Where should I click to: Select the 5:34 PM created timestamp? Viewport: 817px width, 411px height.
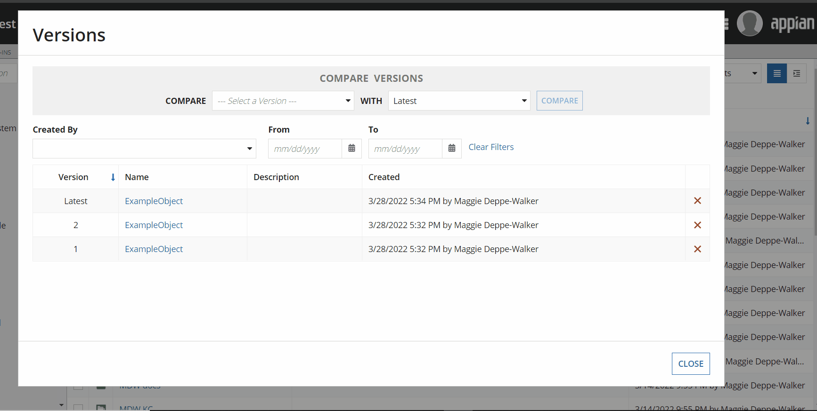click(x=453, y=201)
